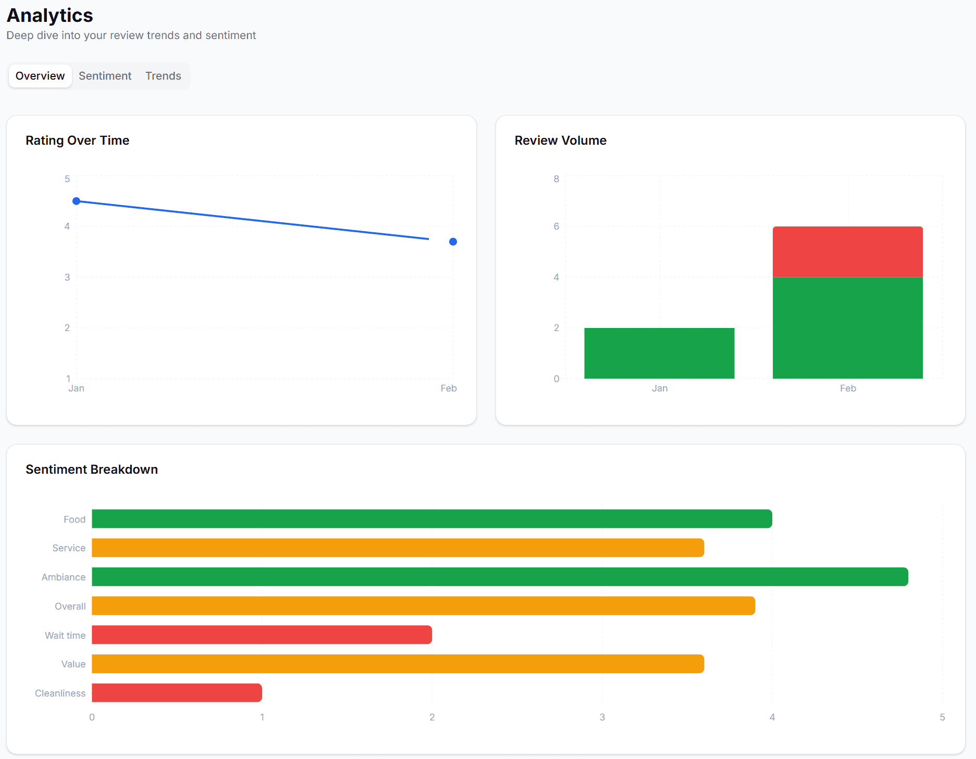Image resolution: width=976 pixels, height=759 pixels.
Task: Switch to the Trends tab
Action: [163, 75]
